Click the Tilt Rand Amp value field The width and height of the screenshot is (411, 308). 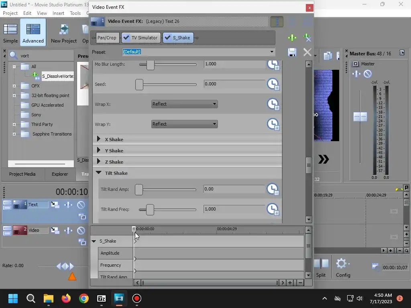234,189
